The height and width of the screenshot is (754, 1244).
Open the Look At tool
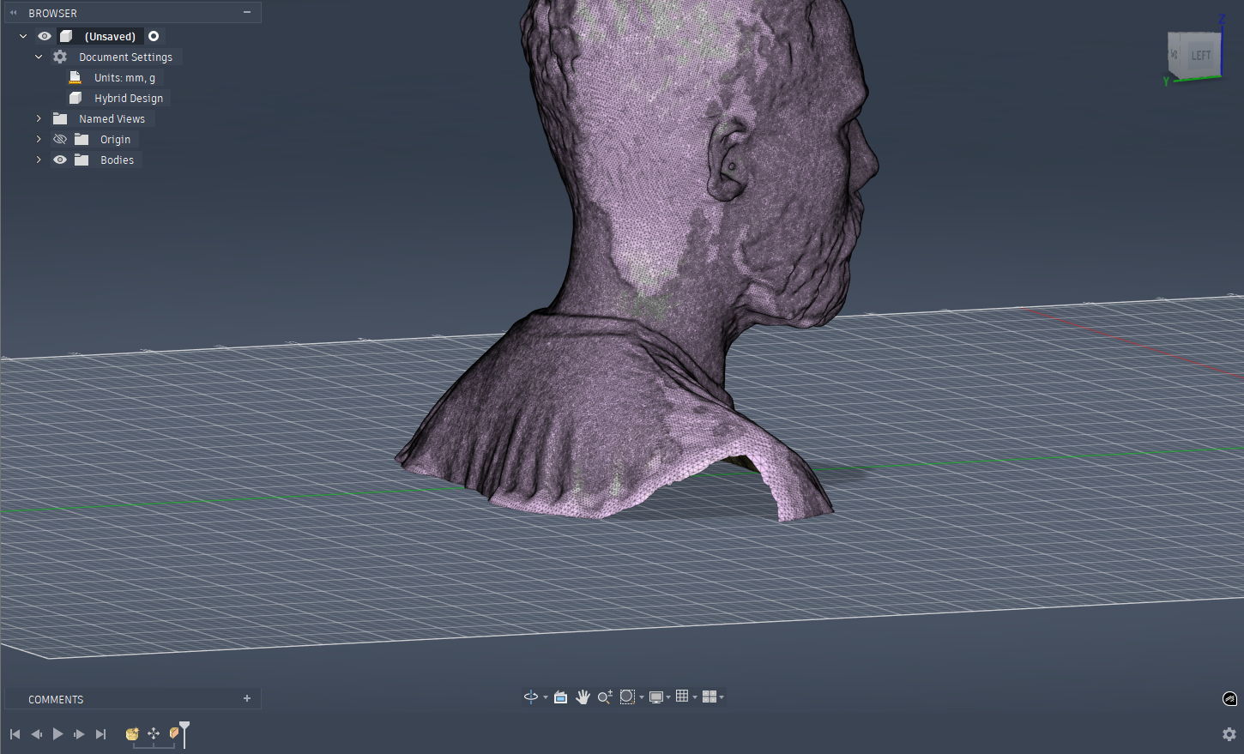[x=559, y=697]
